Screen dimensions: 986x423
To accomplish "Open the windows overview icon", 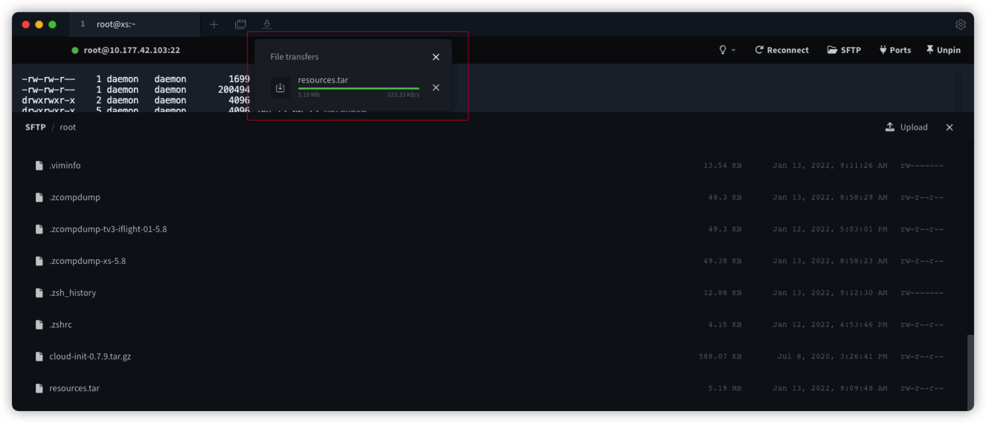I will (241, 24).
